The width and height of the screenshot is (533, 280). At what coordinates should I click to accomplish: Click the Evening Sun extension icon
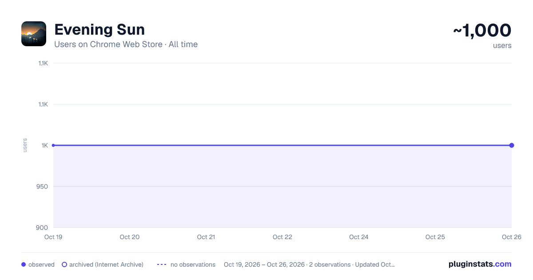(x=34, y=34)
